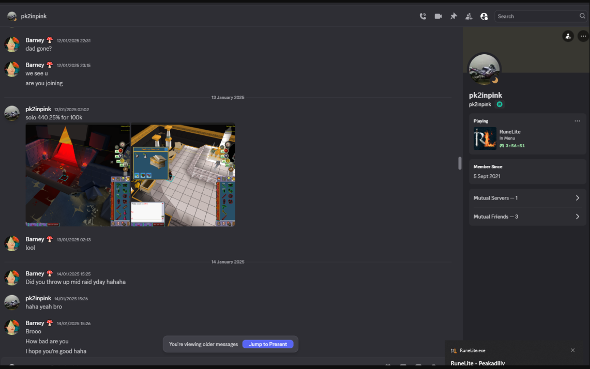
Task: Click the 'In Menu' activity status
Action: click(x=507, y=138)
